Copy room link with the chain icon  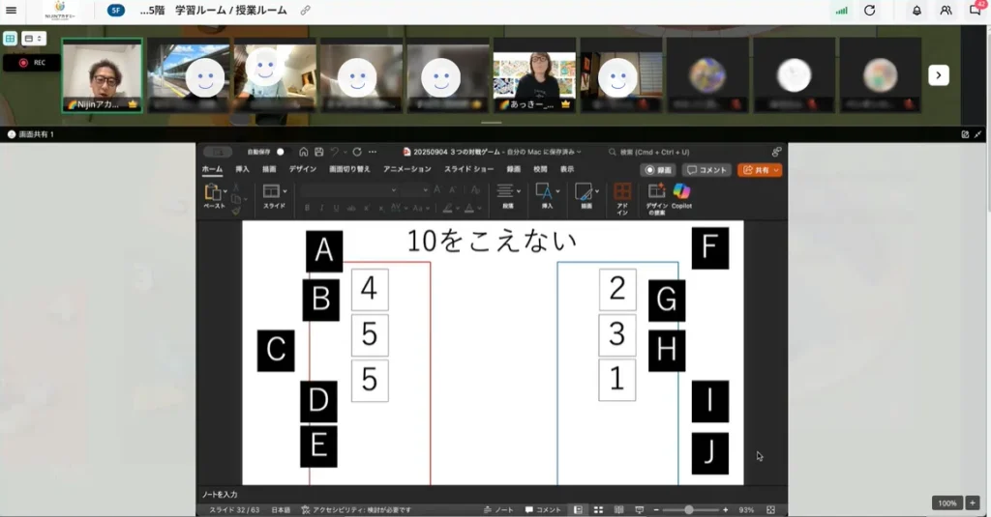click(306, 11)
